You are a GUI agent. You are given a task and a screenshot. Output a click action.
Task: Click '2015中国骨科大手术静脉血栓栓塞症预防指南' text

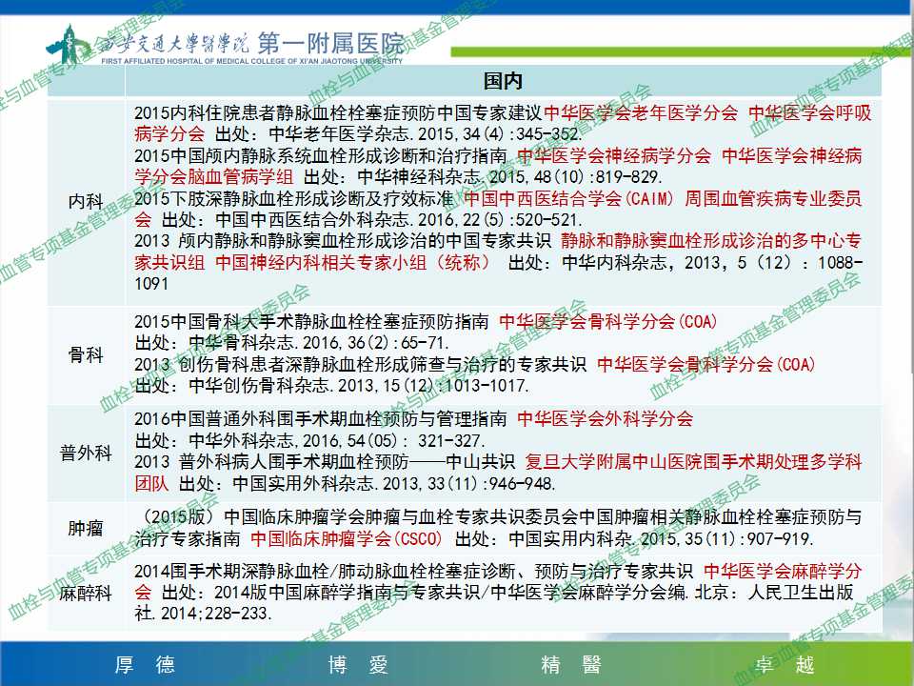(311, 321)
